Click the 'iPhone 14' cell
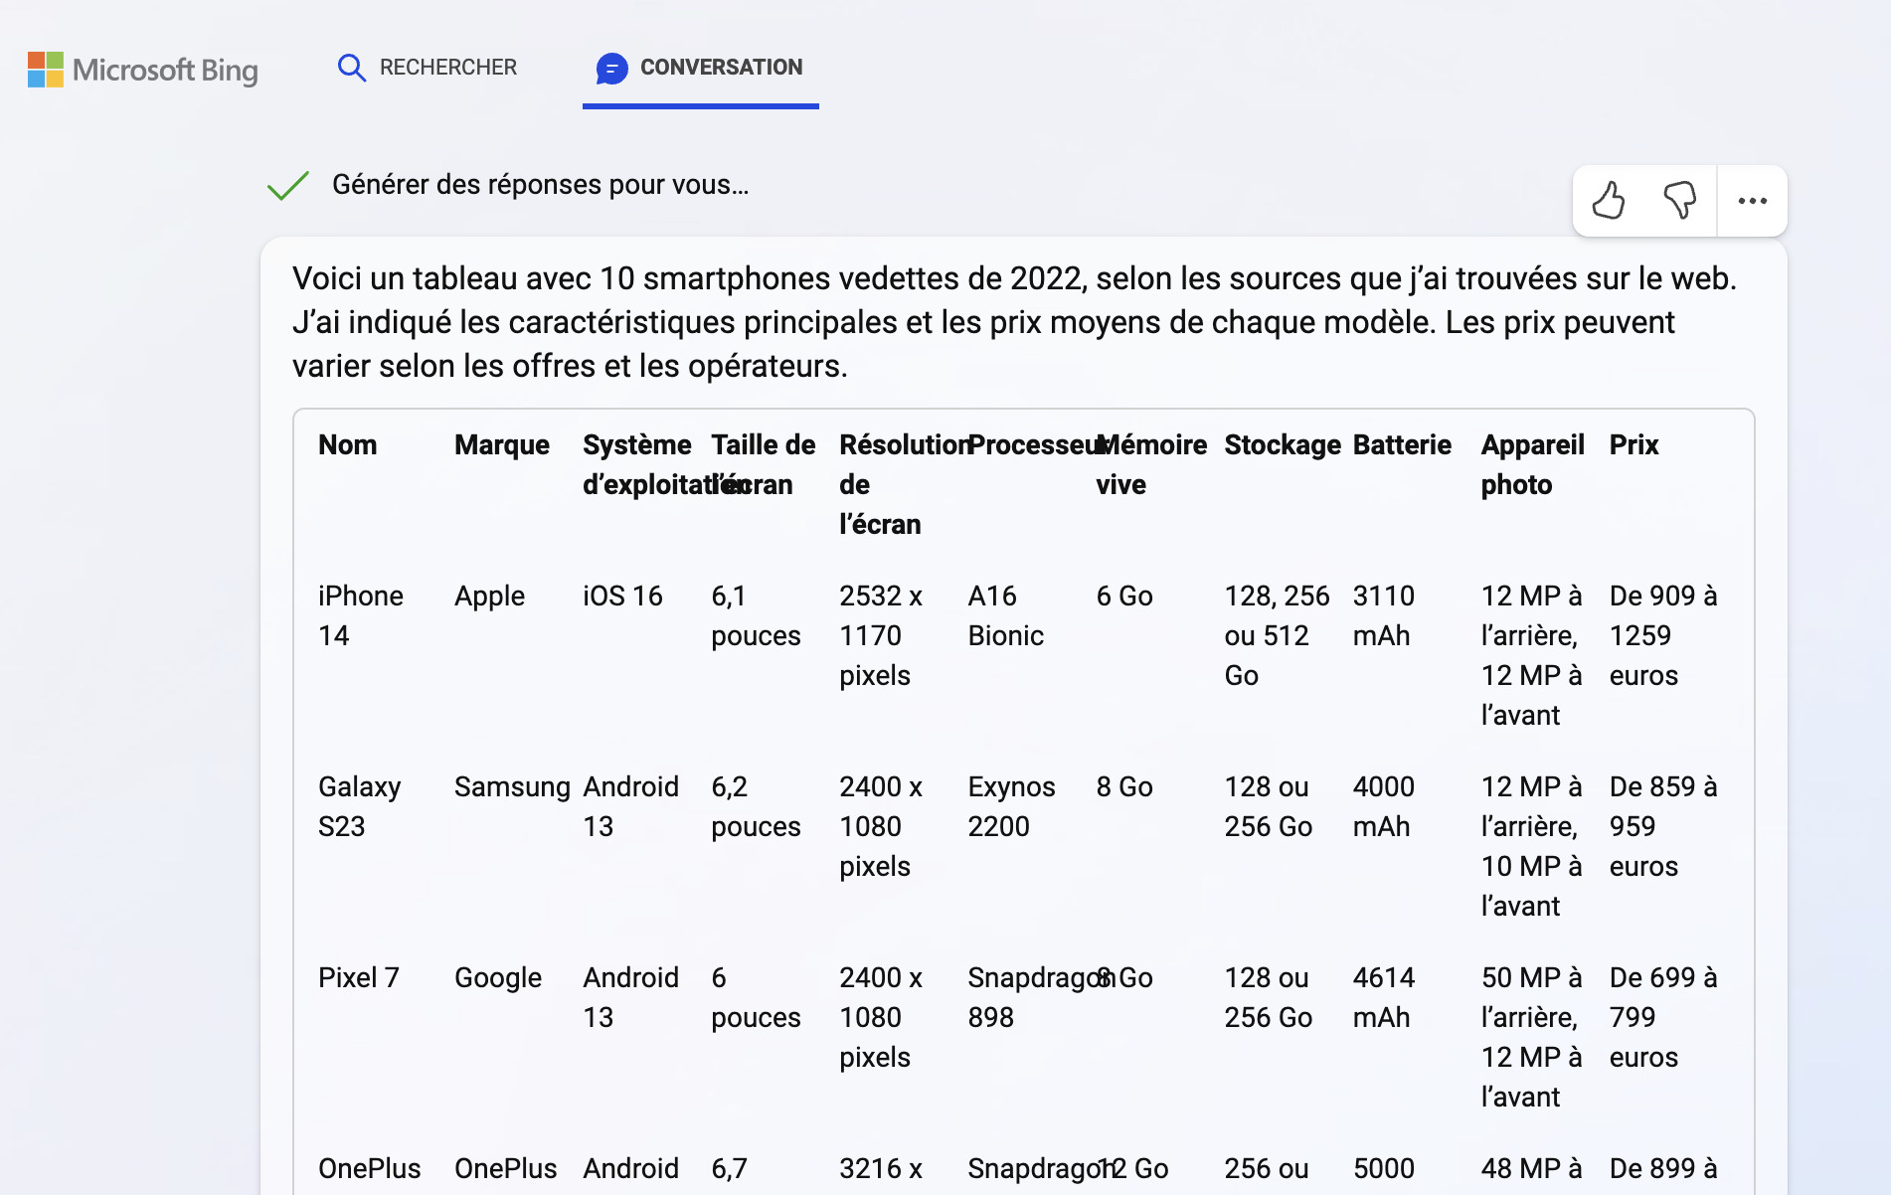1891x1195 pixels. tap(360, 615)
